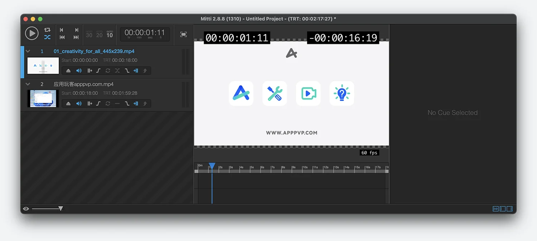The height and width of the screenshot is (241, 537).
Task: Click the 60 fps indicator
Action: (369, 153)
